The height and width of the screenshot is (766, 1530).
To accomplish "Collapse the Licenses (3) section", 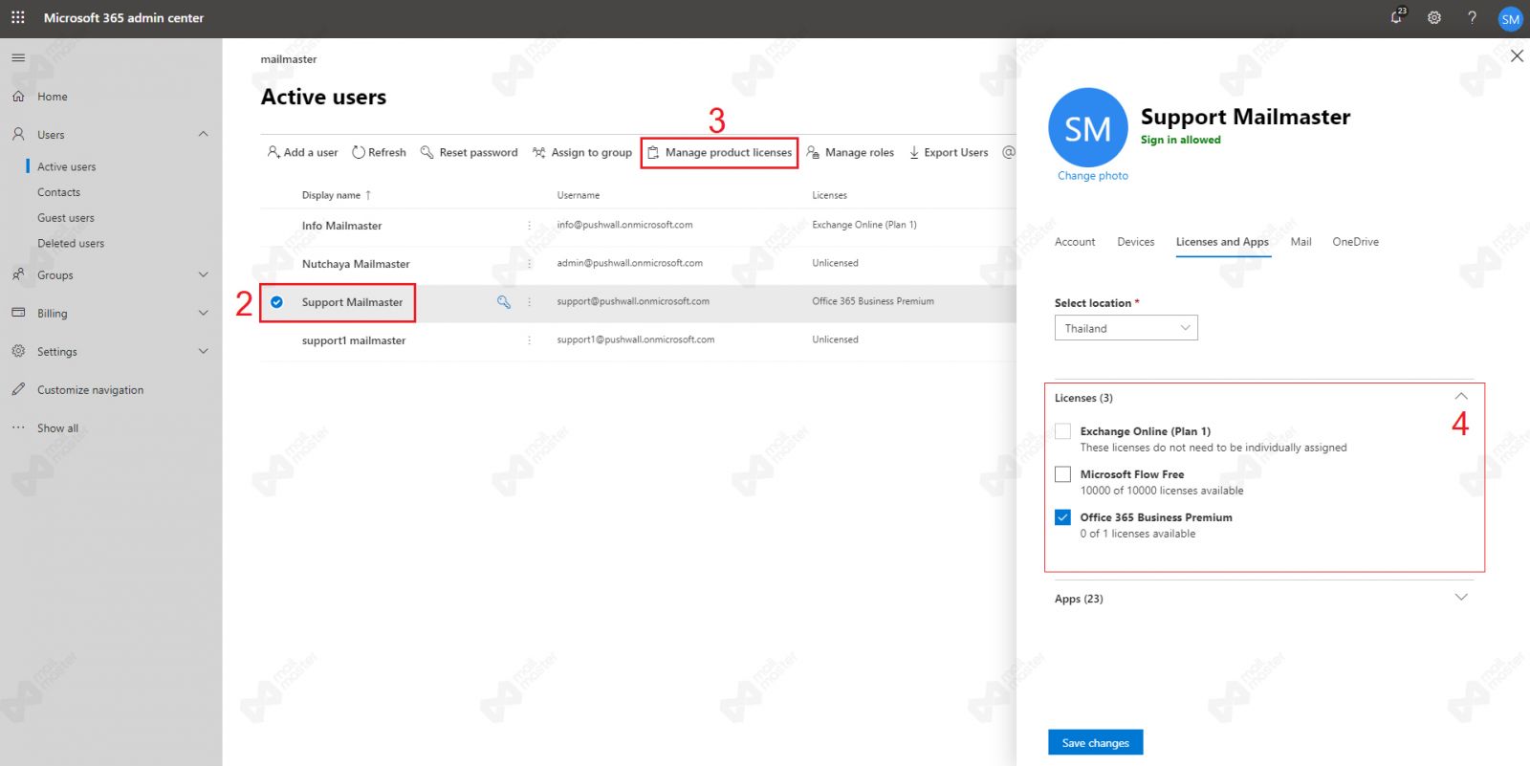I will pyautogui.click(x=1461, y=396).
